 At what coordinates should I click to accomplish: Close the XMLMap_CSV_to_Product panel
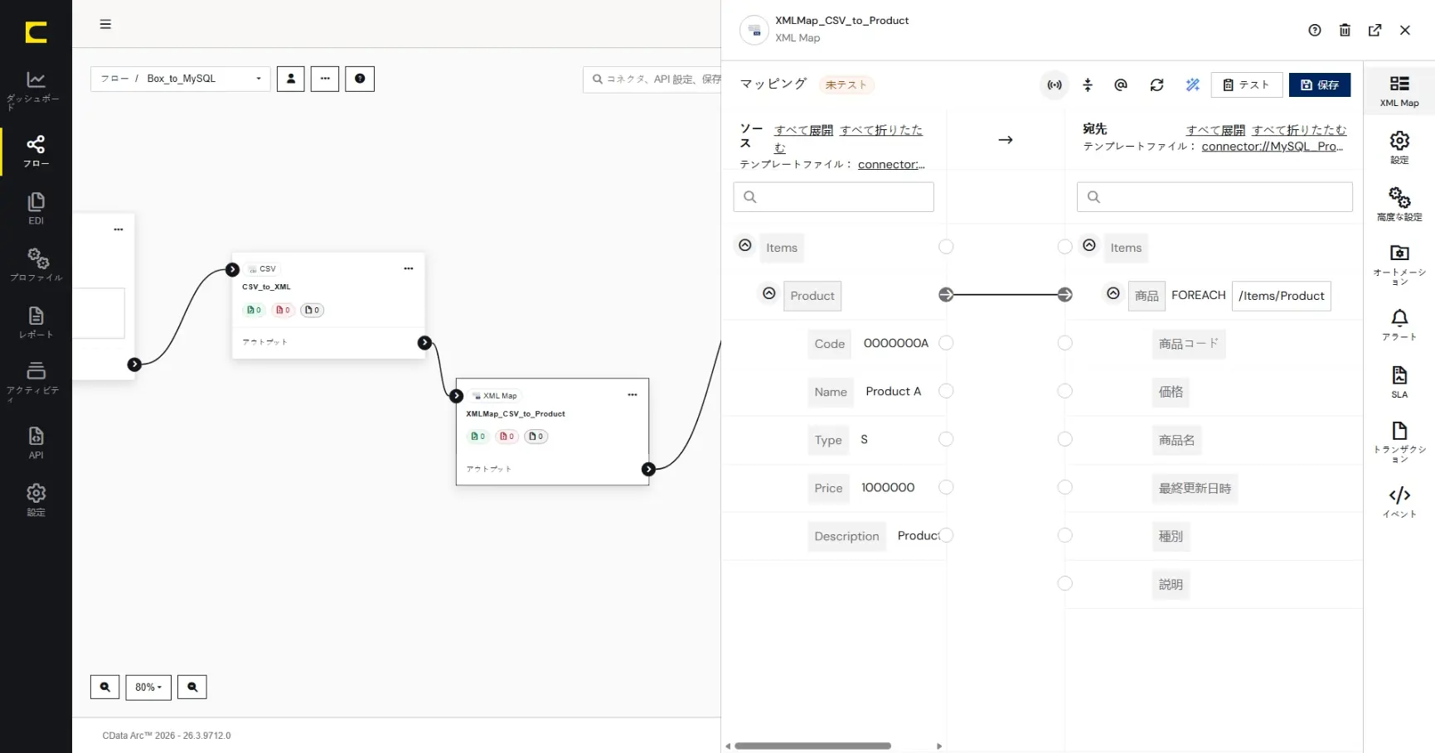pyautogui.click(x=1404, y=30)
